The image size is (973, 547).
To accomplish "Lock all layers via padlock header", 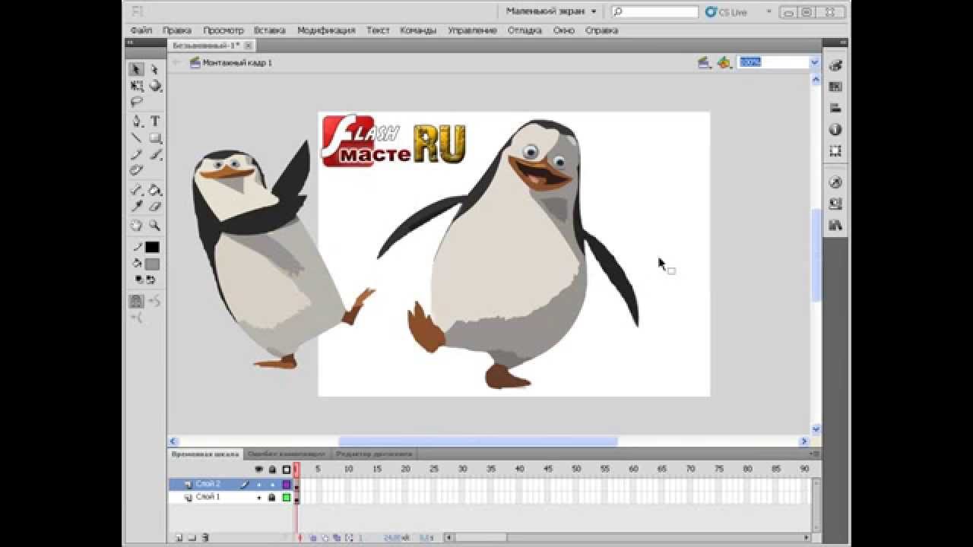I will (271, 470).
